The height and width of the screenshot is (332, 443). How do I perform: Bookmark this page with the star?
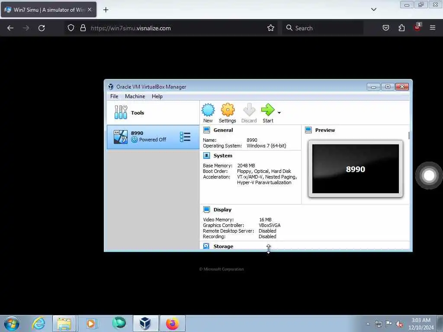271,28
